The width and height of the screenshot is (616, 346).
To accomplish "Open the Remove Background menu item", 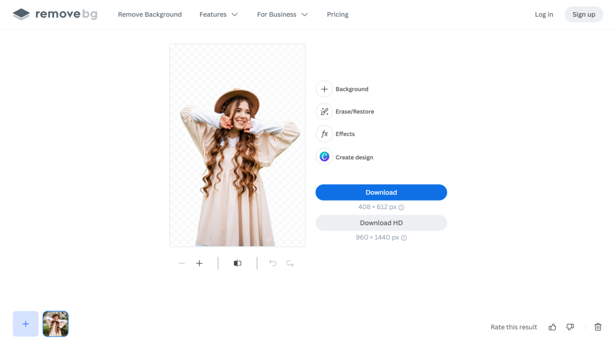I will click(x=150, y=14).
